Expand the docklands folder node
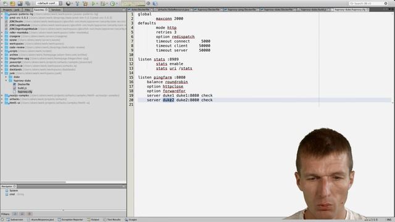This screenshot has height=222, width=395. click(2, 70)
